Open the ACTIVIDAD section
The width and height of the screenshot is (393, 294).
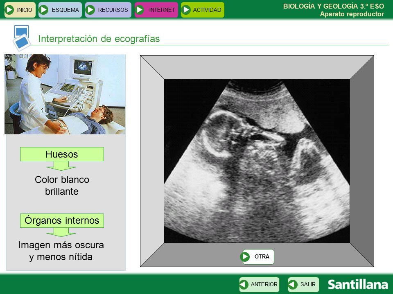pyautogui.click(x=203, y=10)
